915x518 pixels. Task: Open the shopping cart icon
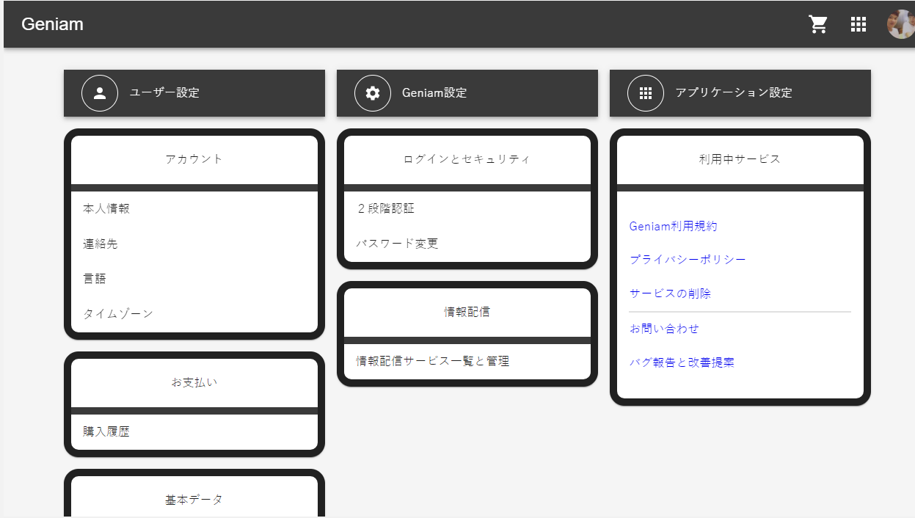[818, 24]
